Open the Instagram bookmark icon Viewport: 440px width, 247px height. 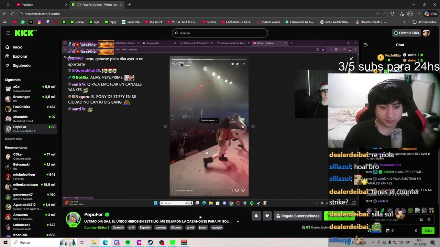pyautogui.click(x=39, y=22)
